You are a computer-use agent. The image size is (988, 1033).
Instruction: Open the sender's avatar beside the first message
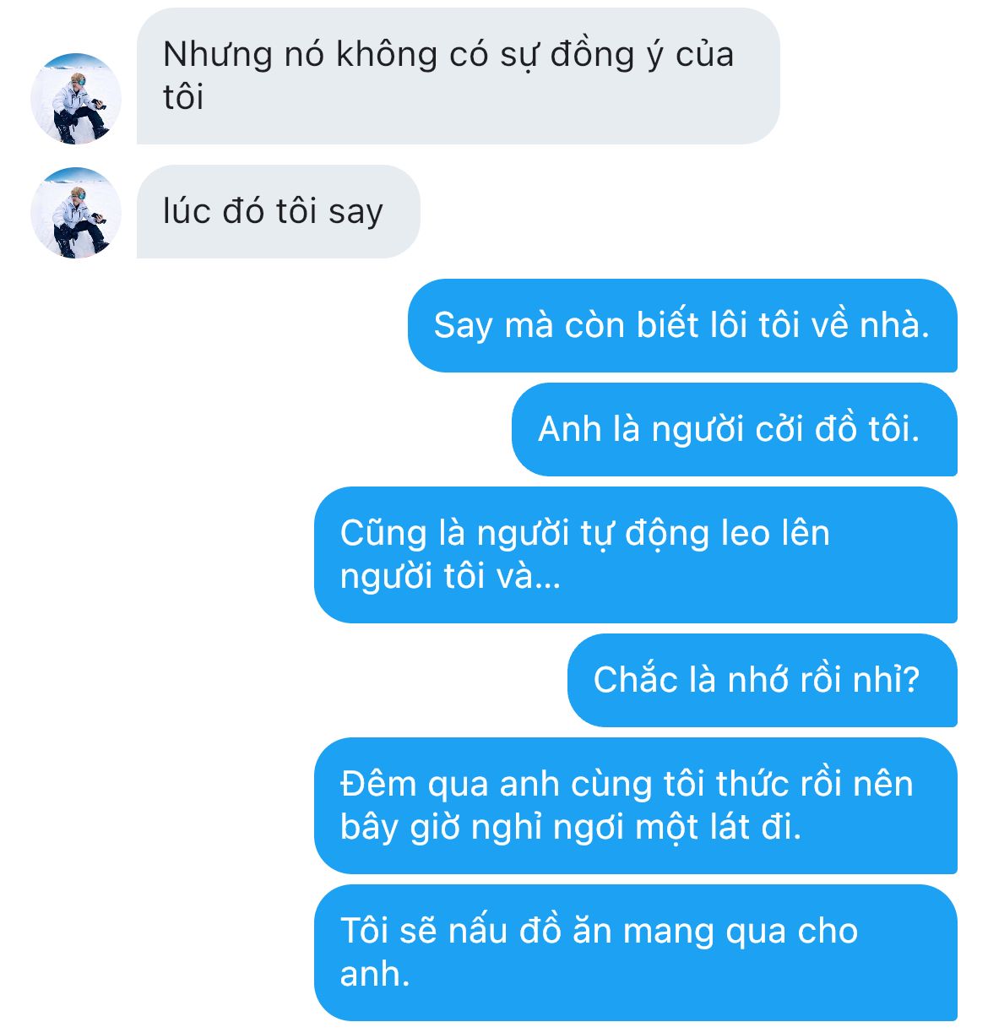point(76,99)
